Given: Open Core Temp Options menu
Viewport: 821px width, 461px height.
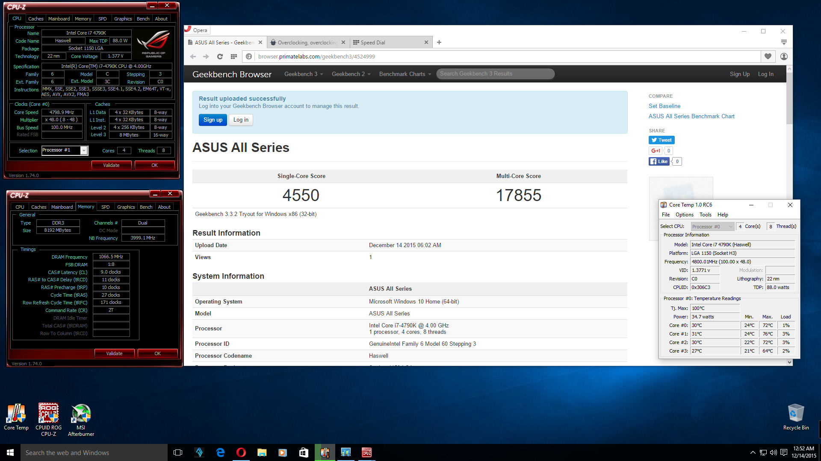Looking at the screenshot, I should [685, 215].
